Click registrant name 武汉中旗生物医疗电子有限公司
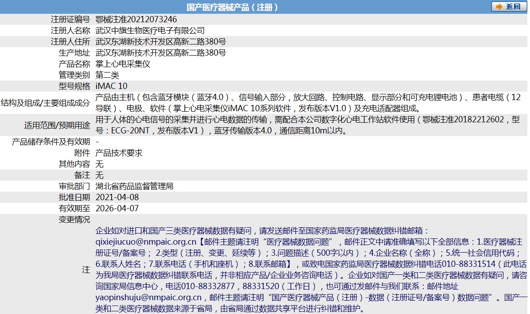Screen dimensions: 530x314 [150, 30]
